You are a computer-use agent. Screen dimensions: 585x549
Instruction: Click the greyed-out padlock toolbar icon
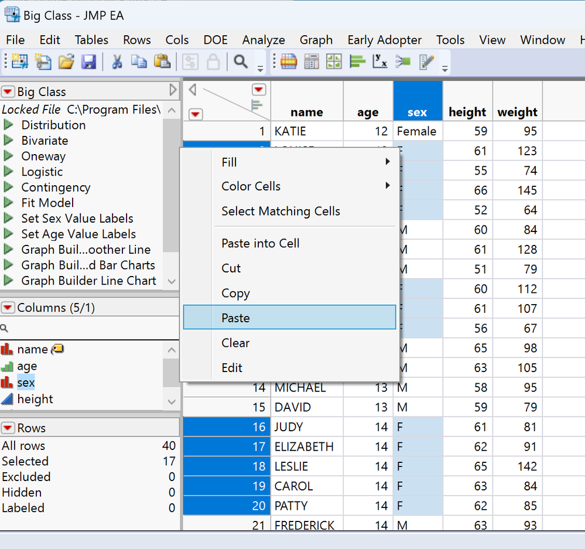[x=213, y=62]
